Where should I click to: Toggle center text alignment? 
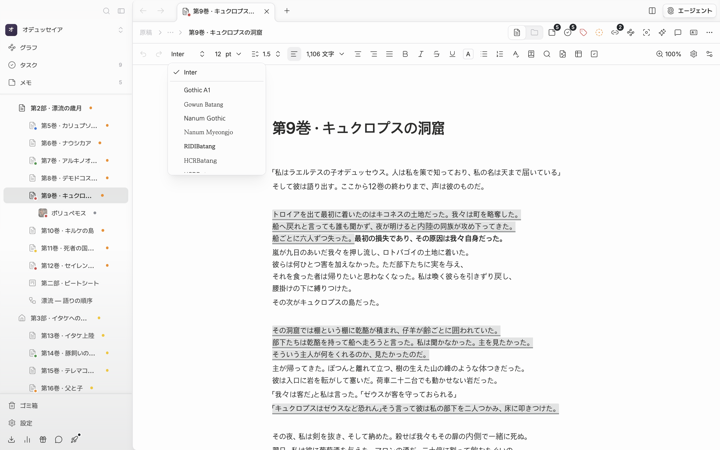tap(358, 54)
